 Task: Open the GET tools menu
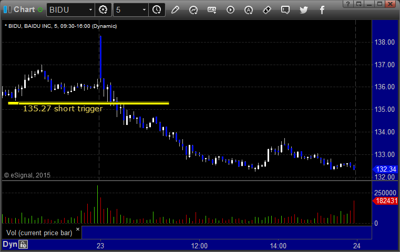[212, 10]
